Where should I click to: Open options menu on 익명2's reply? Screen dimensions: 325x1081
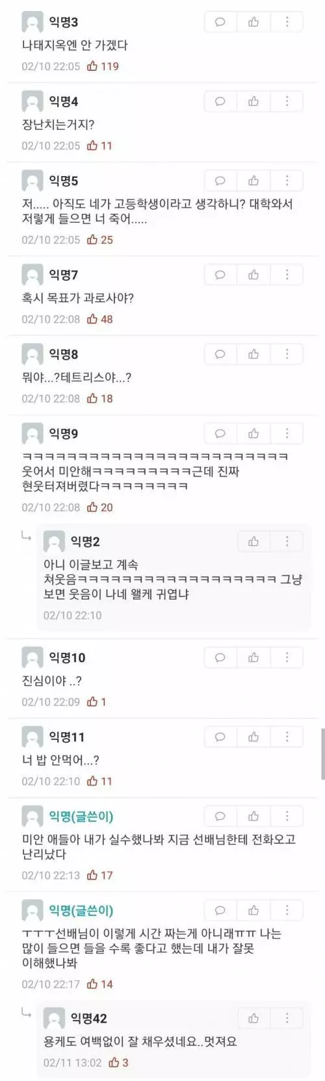click(287, 541)
